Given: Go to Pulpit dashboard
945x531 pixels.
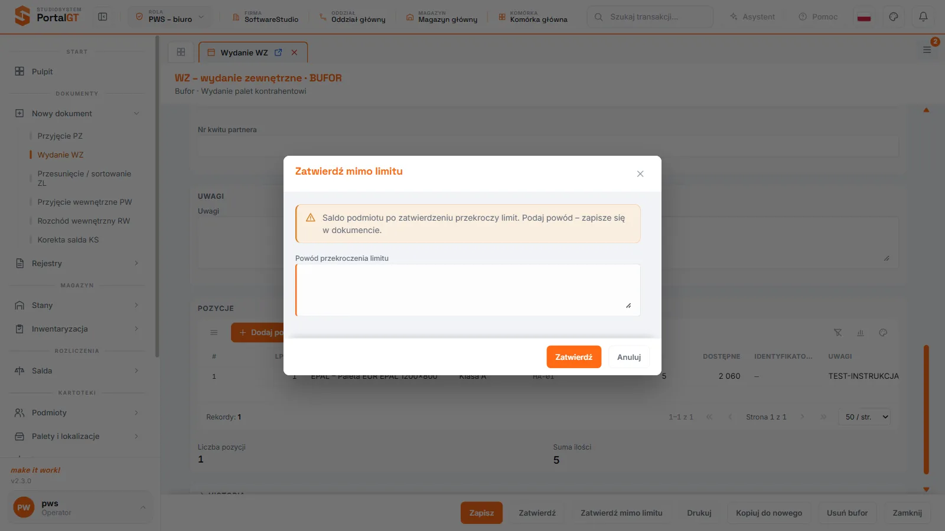Looking at the screenshot, I should pos(77,71).
